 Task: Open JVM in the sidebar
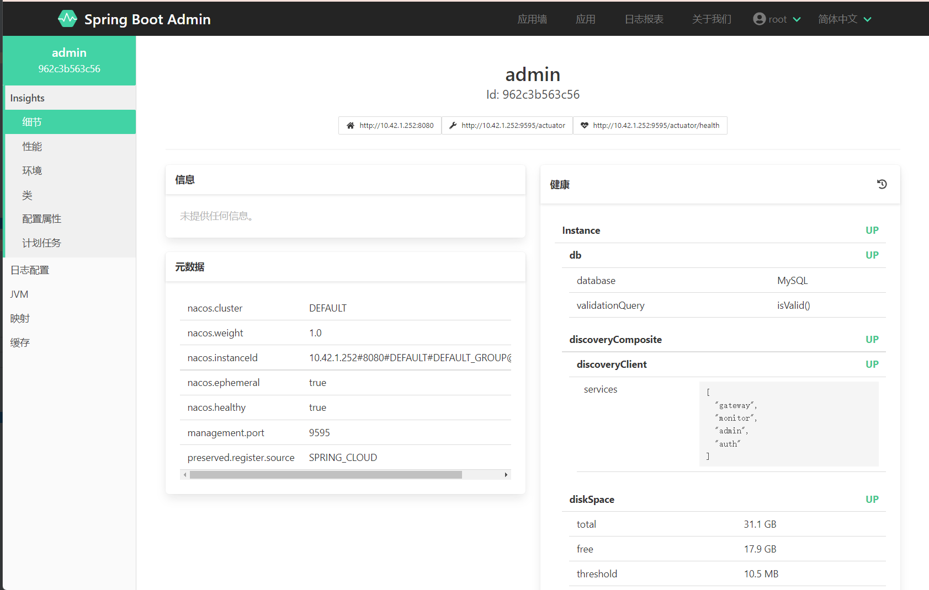point(19,294)
